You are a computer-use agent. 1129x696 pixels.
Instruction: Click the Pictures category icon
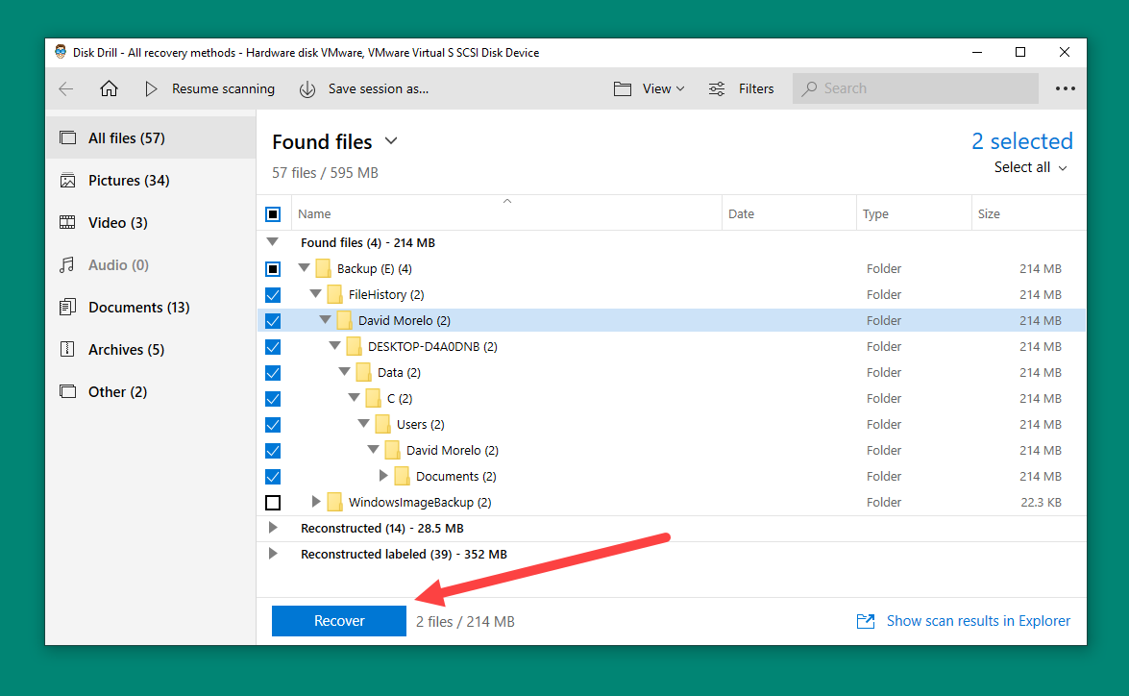[x=67, y=180]
